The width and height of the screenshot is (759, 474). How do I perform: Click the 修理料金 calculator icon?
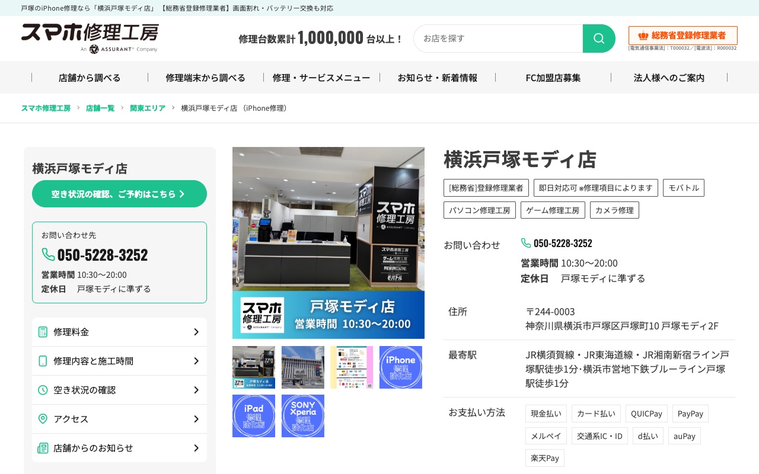43,332
